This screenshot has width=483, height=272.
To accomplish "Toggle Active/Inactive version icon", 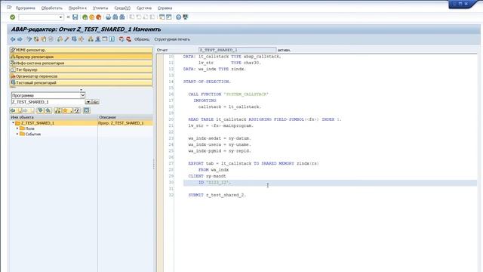I will tap(36, 39).
